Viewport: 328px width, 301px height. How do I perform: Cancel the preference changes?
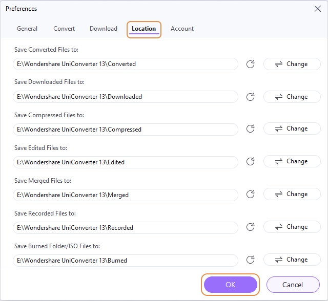pyautogui.click(x=293, y=285)
